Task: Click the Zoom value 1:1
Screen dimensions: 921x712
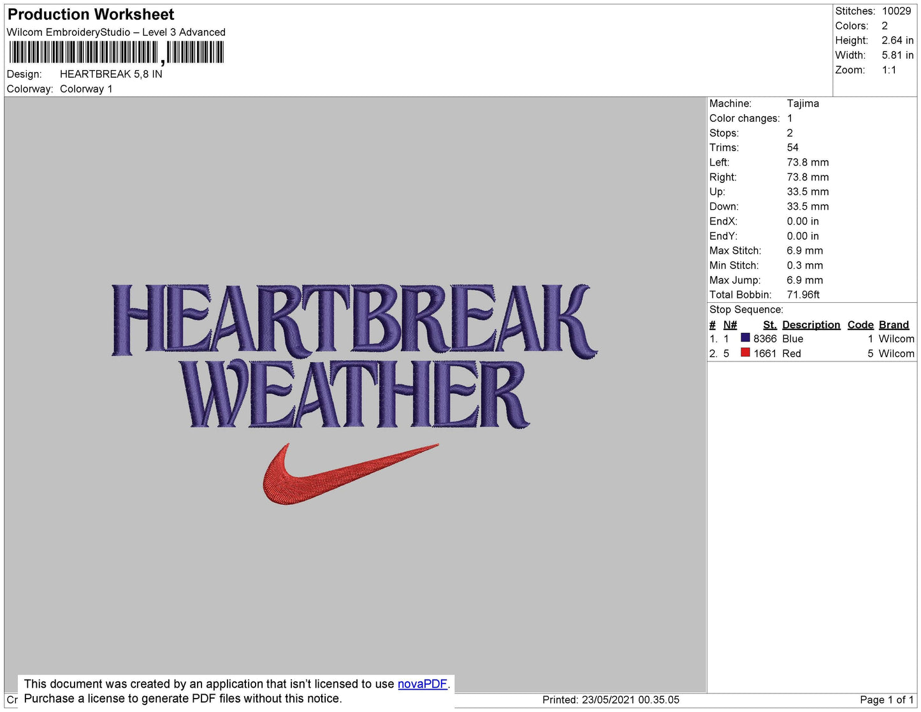Action: click(889, 70)
